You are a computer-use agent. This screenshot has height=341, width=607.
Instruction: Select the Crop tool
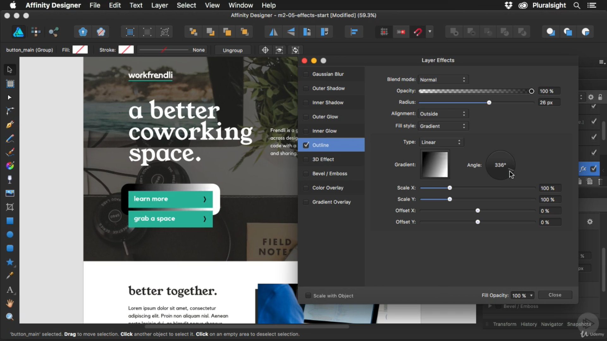tap(10, 207)
